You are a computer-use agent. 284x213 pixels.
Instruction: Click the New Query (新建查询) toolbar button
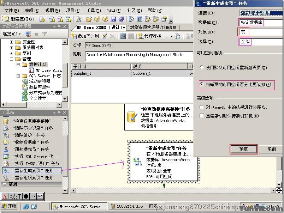tap(19, 19)
